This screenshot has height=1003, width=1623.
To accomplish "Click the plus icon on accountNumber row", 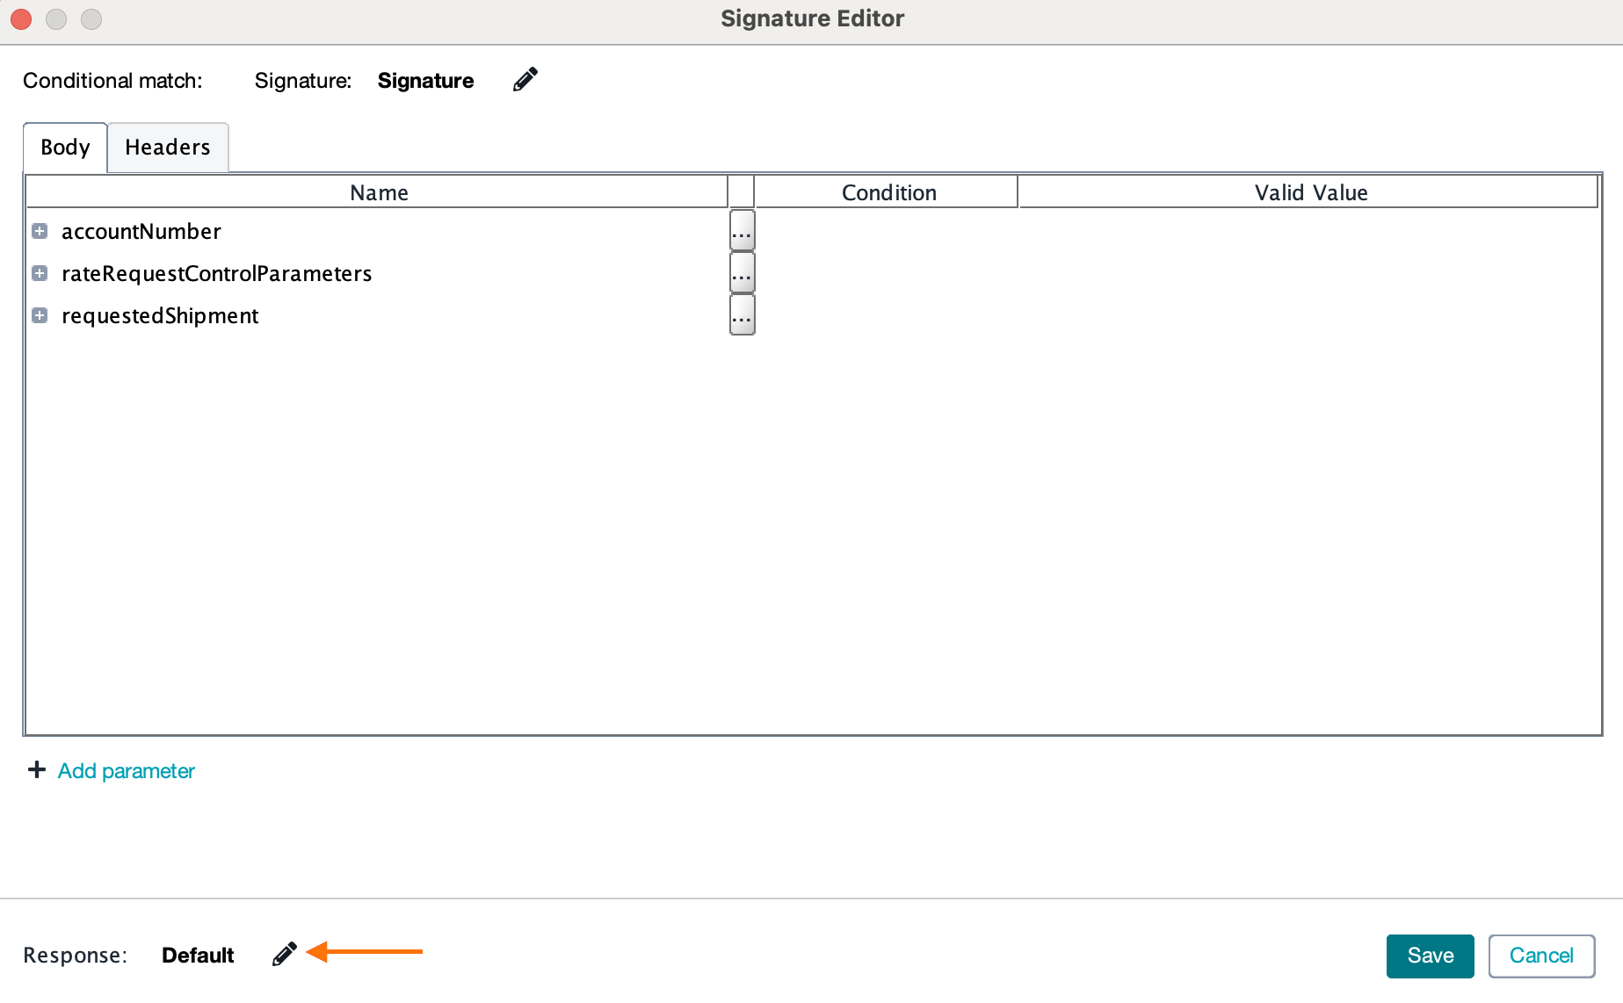I will pyautogui.click(x=40, y=231).
